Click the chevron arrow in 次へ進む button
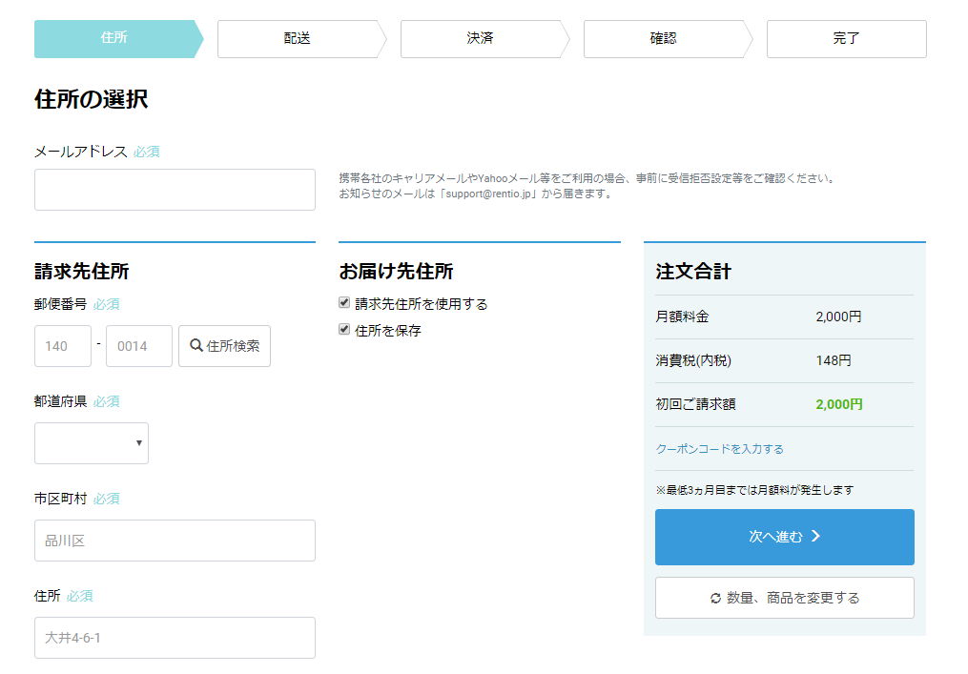 816,536
